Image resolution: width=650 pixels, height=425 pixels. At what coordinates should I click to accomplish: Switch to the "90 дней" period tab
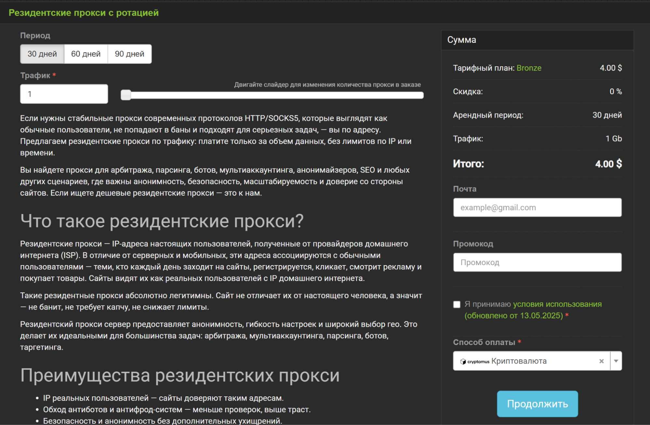coord(129,54)
